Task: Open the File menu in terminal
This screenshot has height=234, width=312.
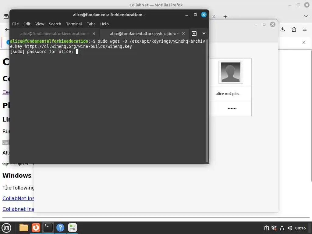Action: 15,24
